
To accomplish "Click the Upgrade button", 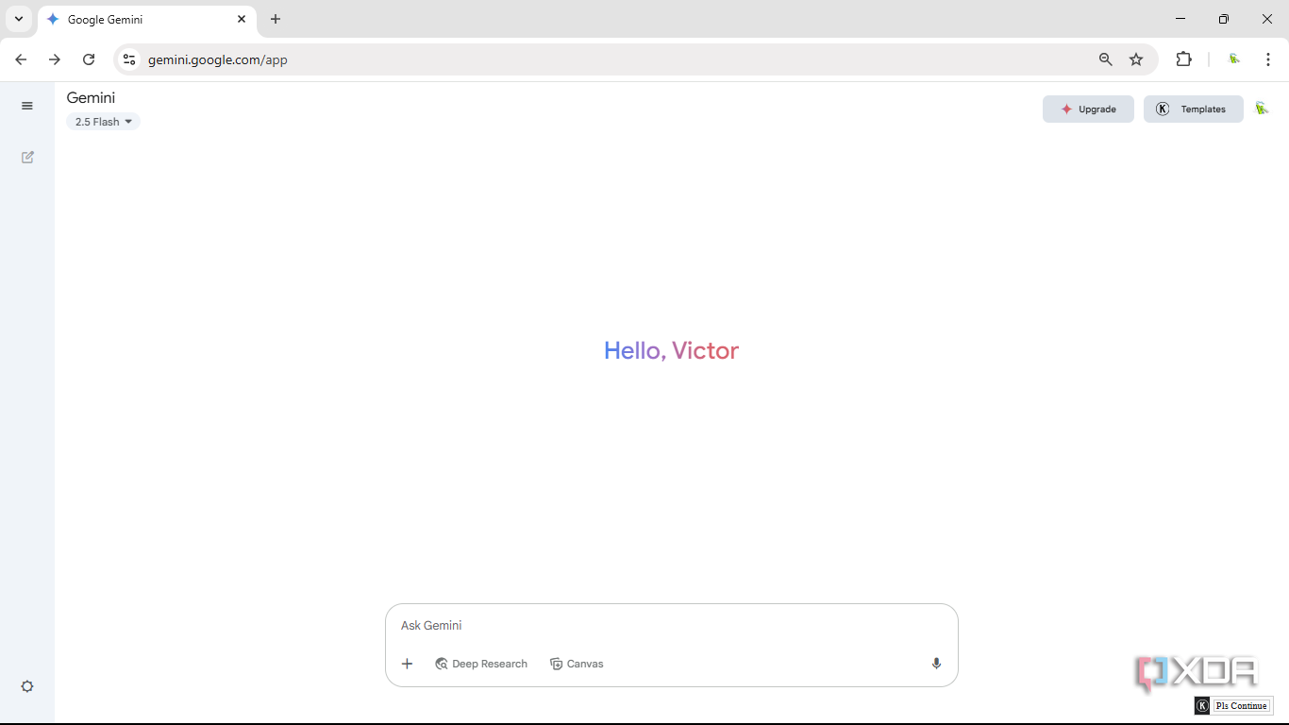I will [1088, 110].
